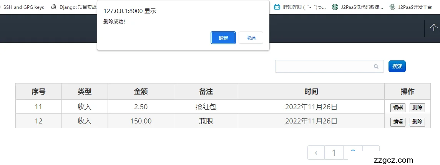
Task: Click 确定 in the alert dialog
Action: 223,38
